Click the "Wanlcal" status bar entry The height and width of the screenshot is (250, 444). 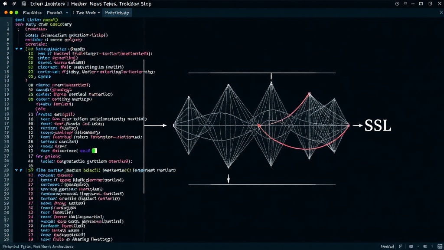[387, 247]
